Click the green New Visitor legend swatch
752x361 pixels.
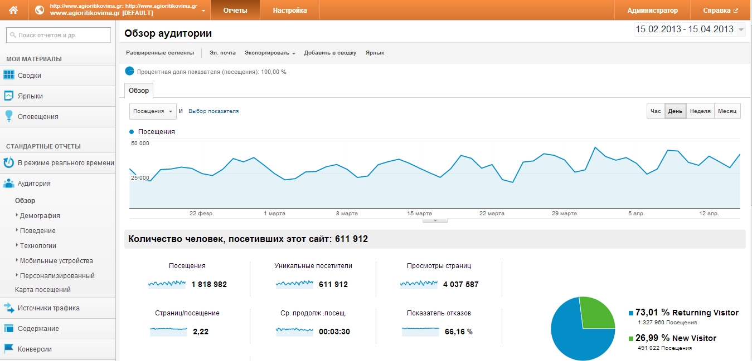631,338
